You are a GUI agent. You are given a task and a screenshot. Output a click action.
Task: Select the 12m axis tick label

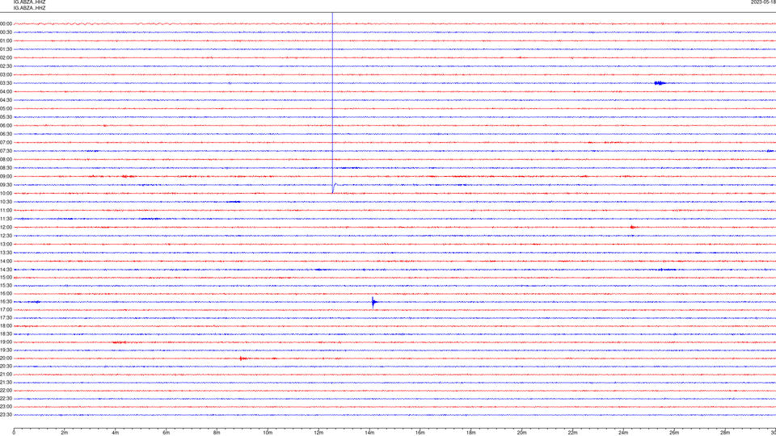point(318,433)
